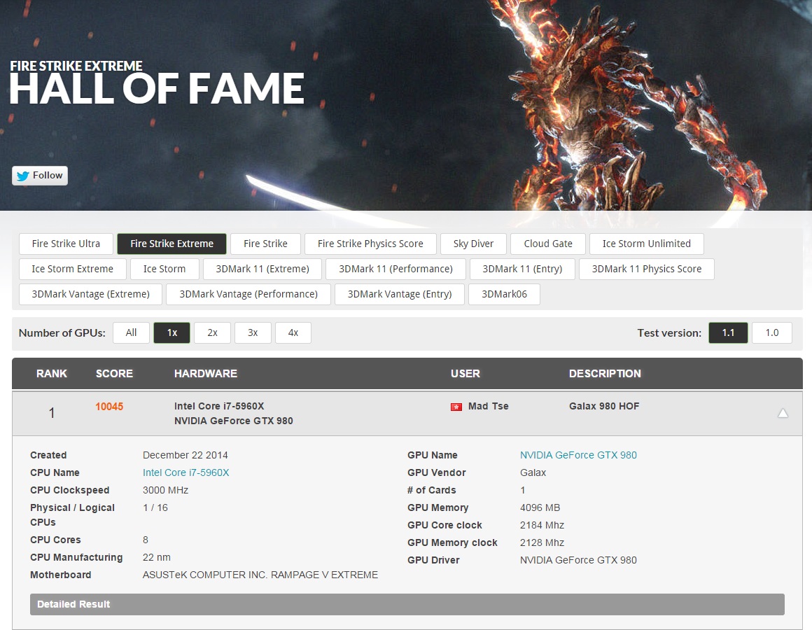This screenshot has width=812, height=630.
Task: Open the plain Ice Storm tab
Action: point(164,269)
